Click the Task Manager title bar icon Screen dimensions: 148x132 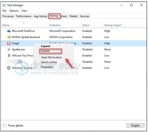click(4, 5)
